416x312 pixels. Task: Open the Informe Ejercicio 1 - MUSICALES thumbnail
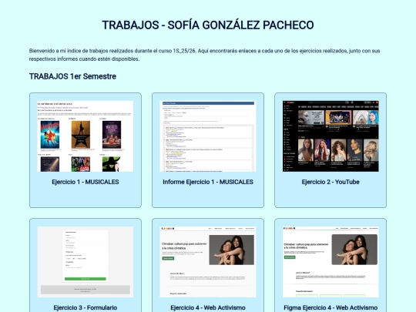tap(208, 136)
